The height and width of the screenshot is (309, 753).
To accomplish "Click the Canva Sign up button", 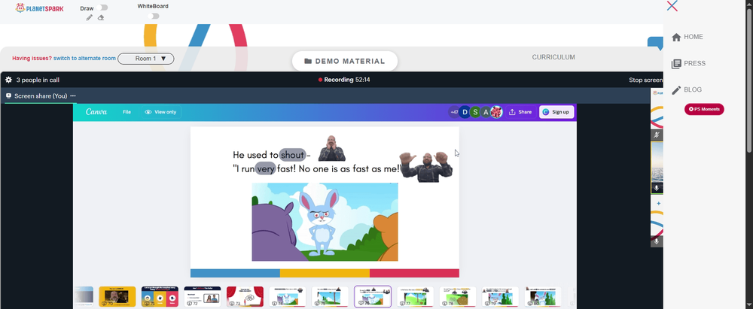I will tap(556, 112).
